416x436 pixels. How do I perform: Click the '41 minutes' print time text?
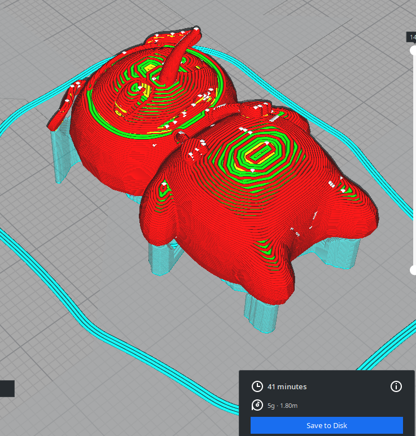tap(287, 386)
